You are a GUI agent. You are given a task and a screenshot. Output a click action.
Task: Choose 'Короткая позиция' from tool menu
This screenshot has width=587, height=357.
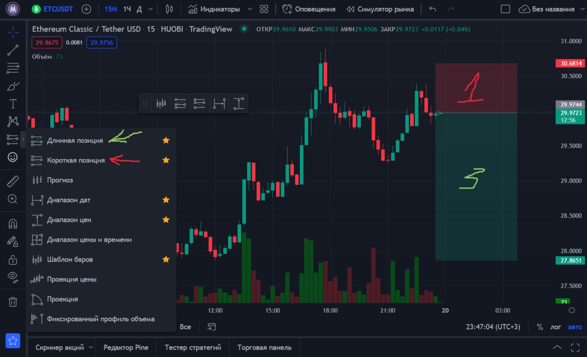(101, 160)
